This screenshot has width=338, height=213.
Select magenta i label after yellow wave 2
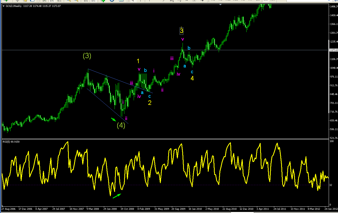pos(154,70)
